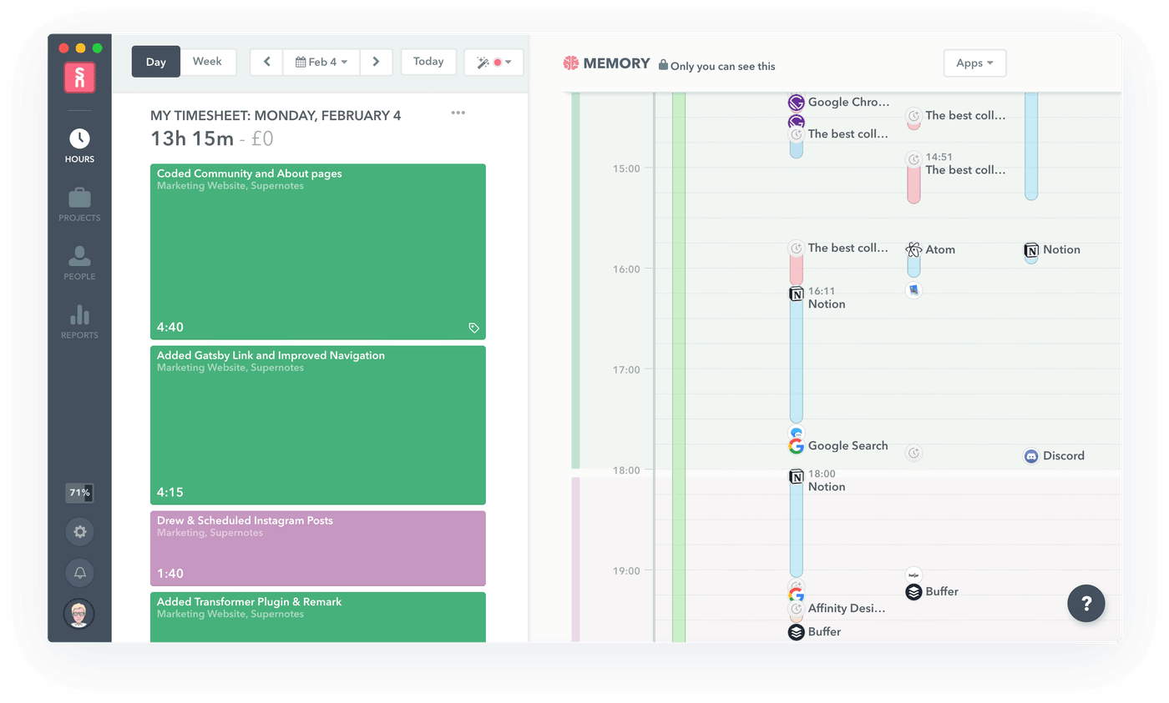Switch to Day view

[x=155, y=62]
